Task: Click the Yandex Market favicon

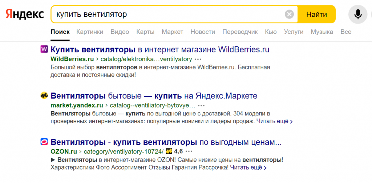Action: point(44,95)
